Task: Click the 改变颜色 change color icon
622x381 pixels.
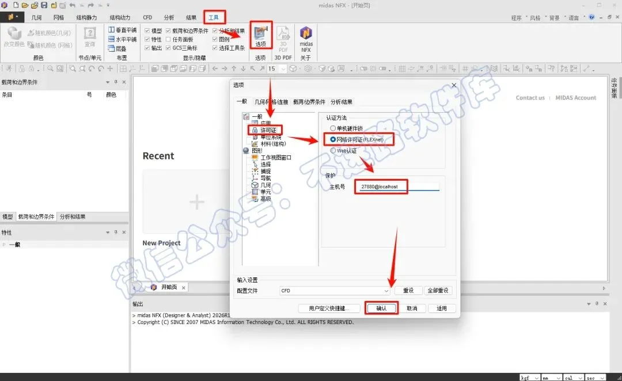Action: tap(14, 37)
